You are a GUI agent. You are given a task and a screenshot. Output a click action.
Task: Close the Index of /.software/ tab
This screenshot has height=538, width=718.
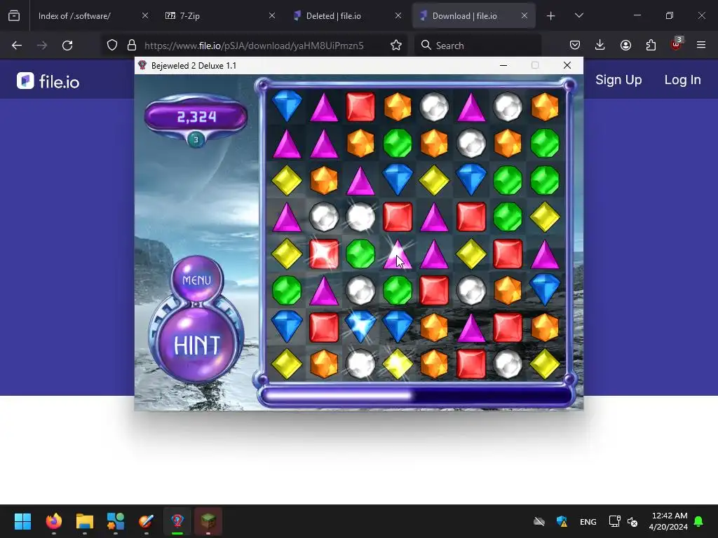coord(145,15)
